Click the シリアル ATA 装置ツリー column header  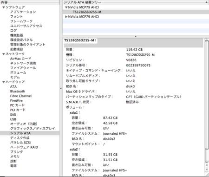tap(136, 2)
